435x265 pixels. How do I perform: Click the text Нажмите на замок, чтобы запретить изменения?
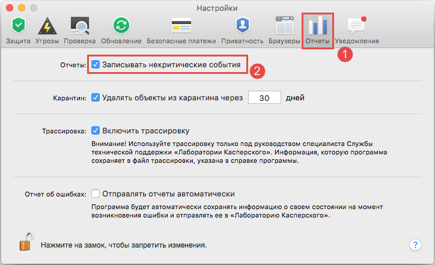124,245
